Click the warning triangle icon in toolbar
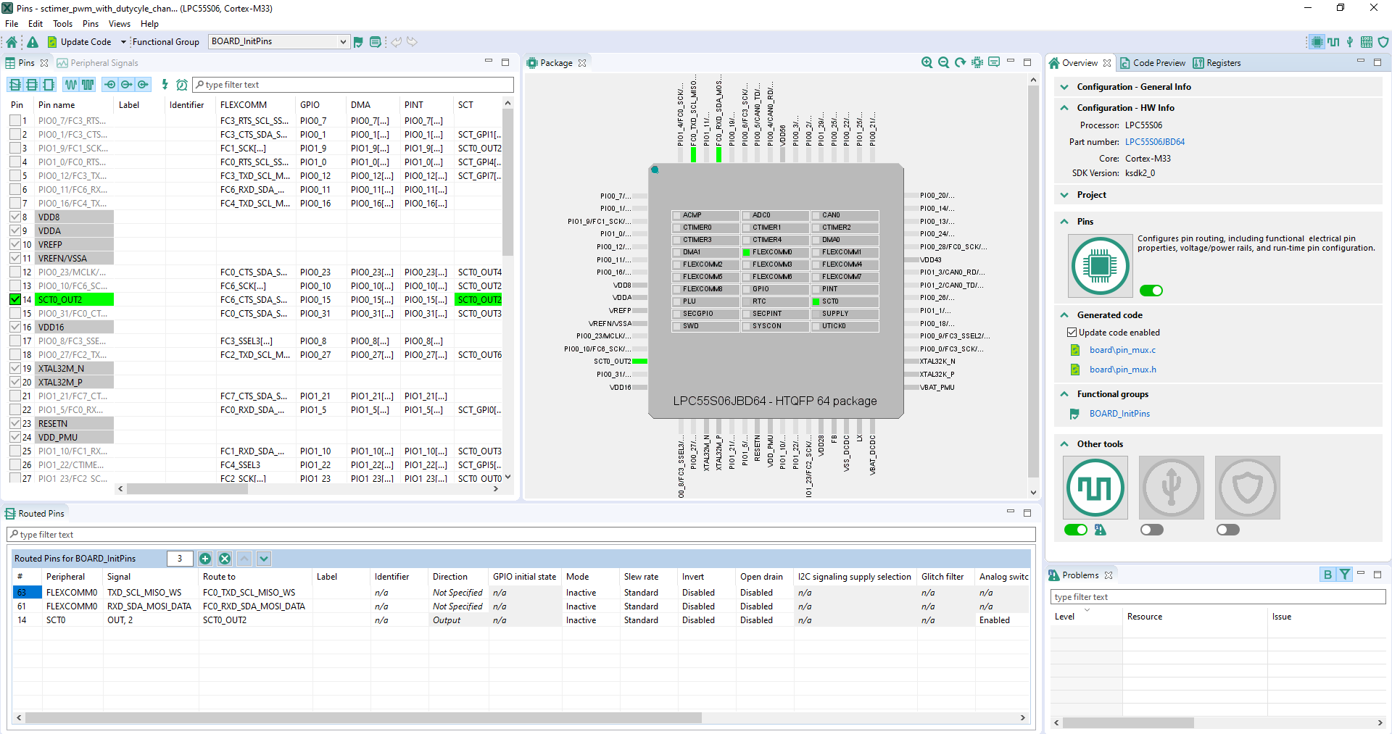 pos(33,42)
